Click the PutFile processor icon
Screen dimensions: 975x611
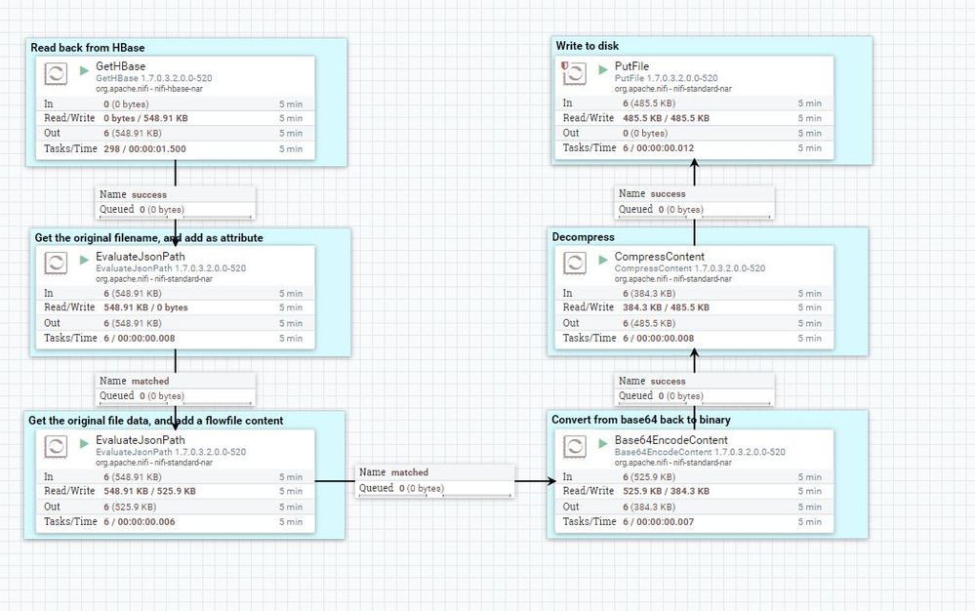click(575, 73)
